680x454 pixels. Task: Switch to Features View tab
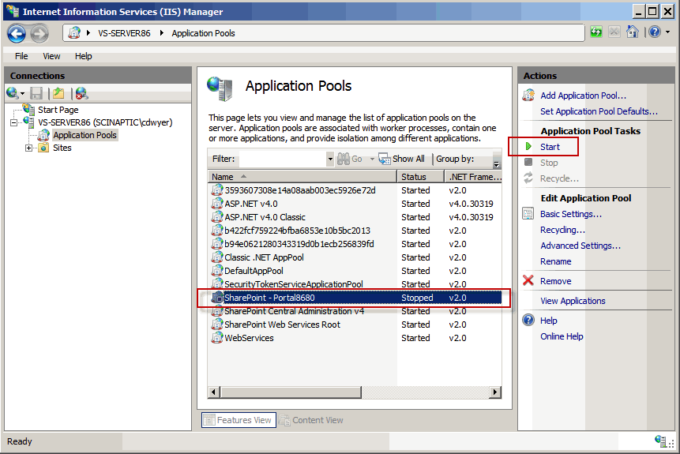(x=239, y=420)
